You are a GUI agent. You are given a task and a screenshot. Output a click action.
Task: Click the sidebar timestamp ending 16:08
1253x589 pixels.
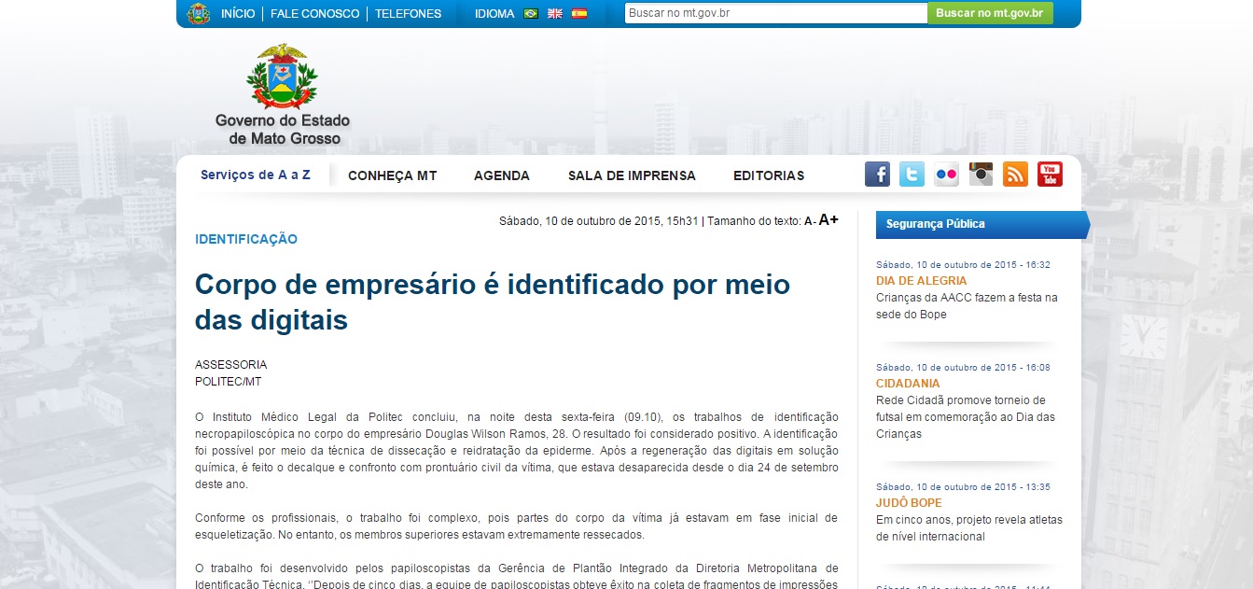[x=963, y=368]
